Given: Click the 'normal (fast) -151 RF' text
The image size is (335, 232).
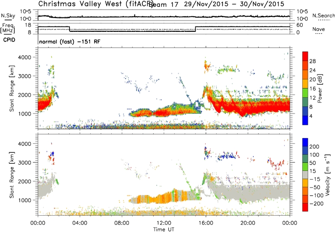Looking at the screenshot, I should tap(70, 41).
